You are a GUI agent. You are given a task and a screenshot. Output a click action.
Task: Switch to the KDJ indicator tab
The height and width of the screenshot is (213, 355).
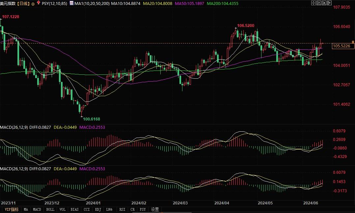click(x=98, y=209)
